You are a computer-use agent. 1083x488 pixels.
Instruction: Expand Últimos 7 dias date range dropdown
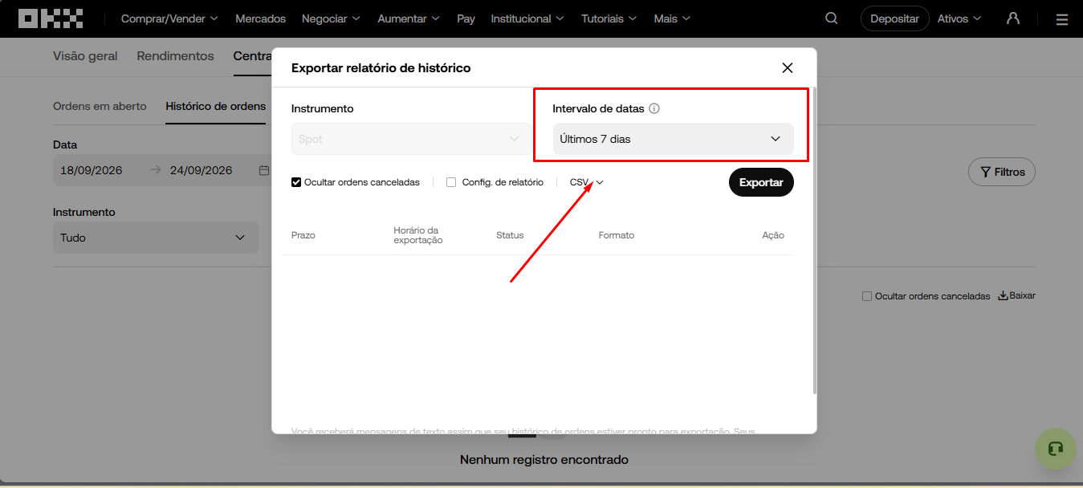673,139
